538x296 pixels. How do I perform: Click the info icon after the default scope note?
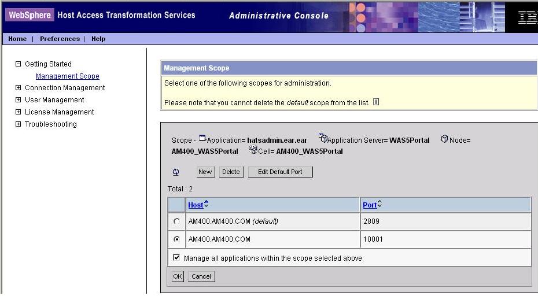[376, 102]
